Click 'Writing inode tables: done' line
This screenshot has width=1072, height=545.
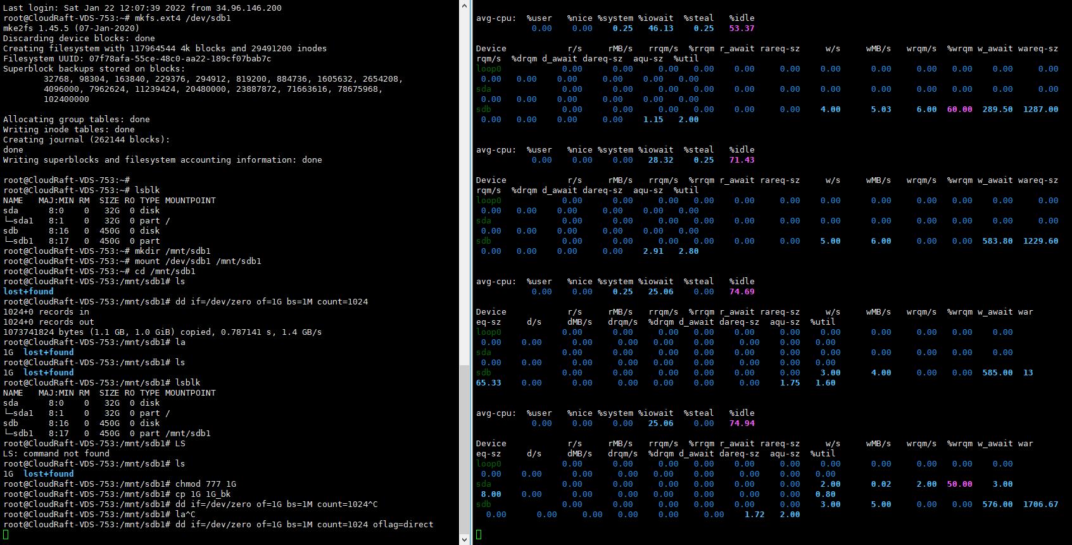pos(69,130)
